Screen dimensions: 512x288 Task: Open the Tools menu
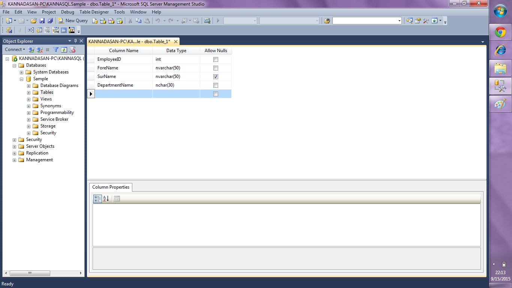click(x=120, y=12)
